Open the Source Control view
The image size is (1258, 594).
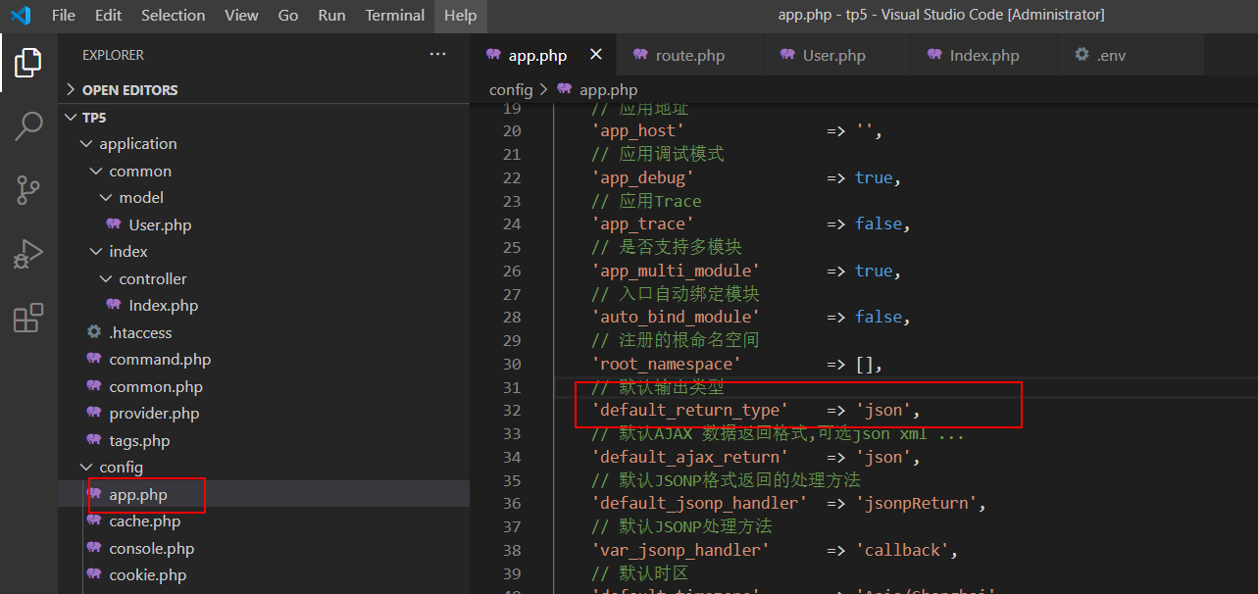[27, 189]
